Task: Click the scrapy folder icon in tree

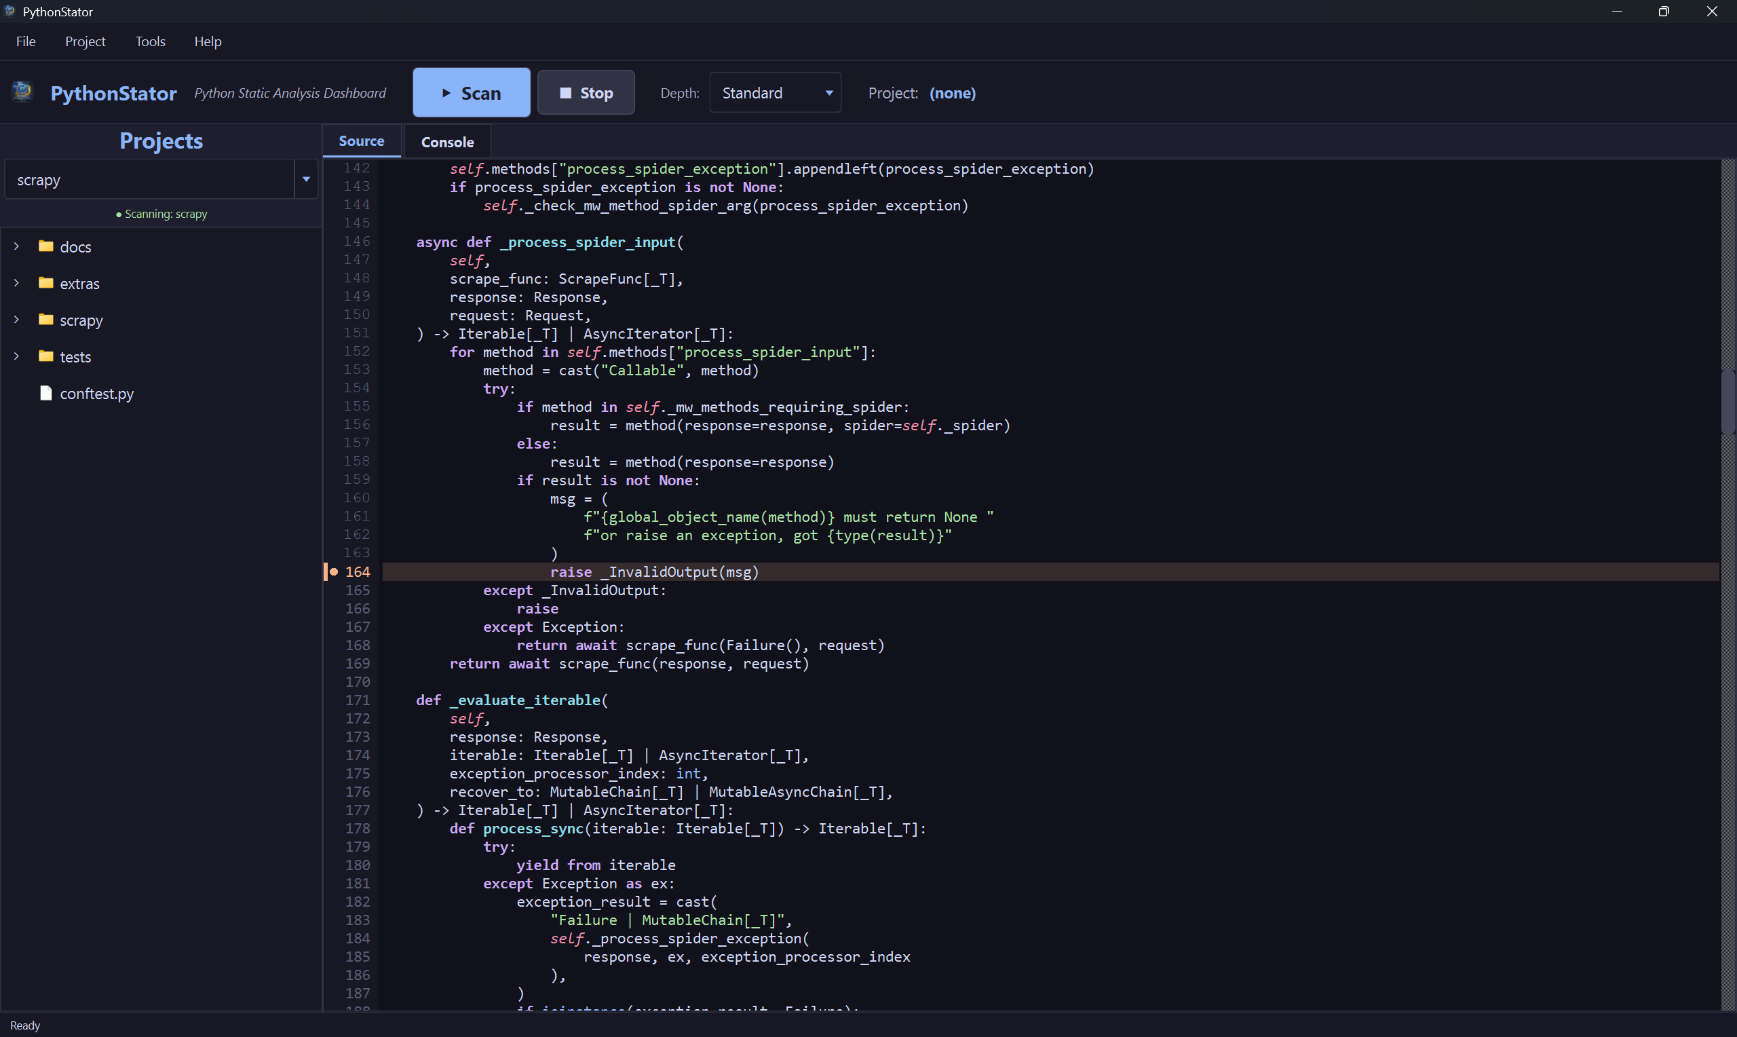Action: click(46, 320)
